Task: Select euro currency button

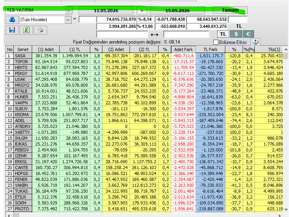Action: tap(249, 34)
